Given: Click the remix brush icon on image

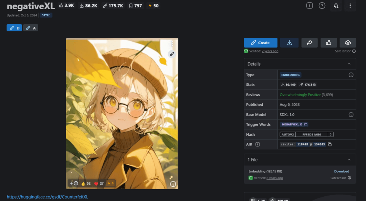Looking at the screenshot, I should click(172, 54).
